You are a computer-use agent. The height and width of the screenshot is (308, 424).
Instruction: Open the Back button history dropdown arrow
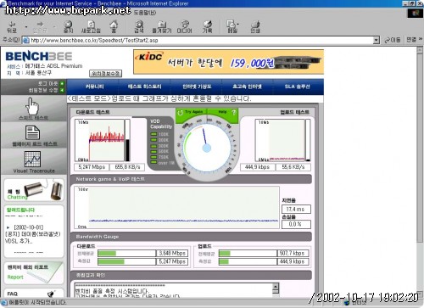(26, 27)
